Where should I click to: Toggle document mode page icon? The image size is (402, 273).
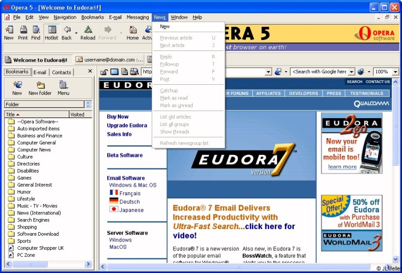pos(124,72)
